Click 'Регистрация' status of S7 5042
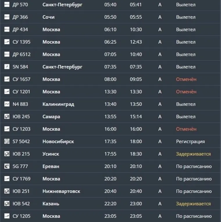221x222 pixels. (190, 142)
